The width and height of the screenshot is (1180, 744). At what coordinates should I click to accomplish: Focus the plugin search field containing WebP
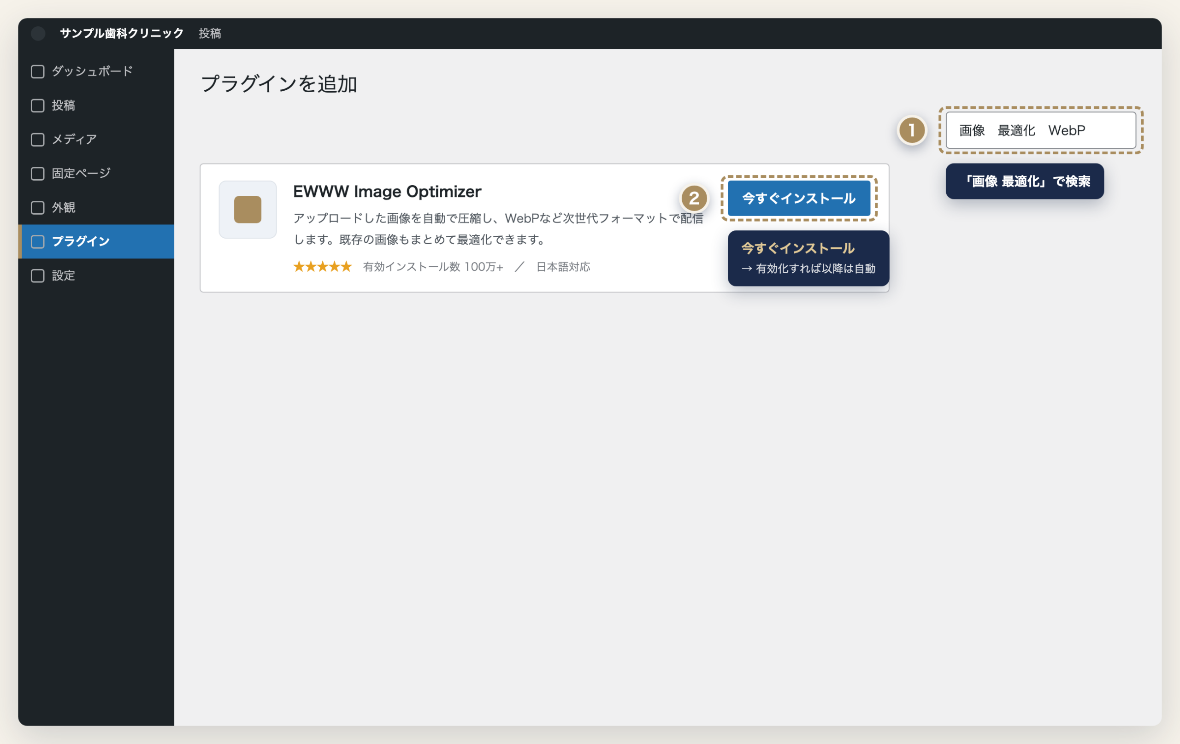[x=1041, y=130]
